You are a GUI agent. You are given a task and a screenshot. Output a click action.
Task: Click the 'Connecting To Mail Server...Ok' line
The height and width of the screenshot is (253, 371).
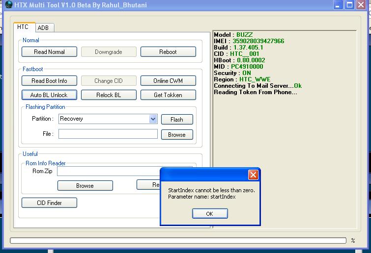coord(257,86)
